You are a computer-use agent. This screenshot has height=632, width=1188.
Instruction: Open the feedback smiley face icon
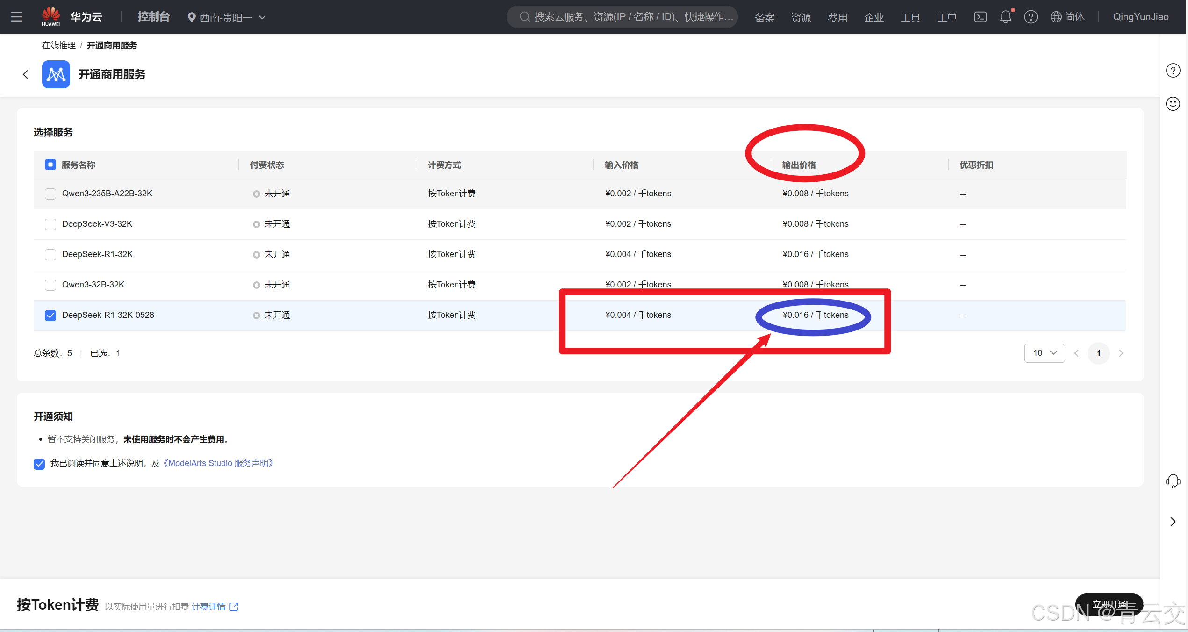point(1173,104)
